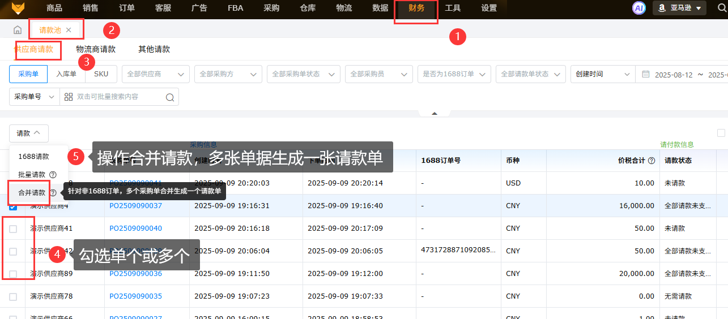Click the batch search input field
The height and width of the screenshot is (319, 728).
tap(119, 97)
